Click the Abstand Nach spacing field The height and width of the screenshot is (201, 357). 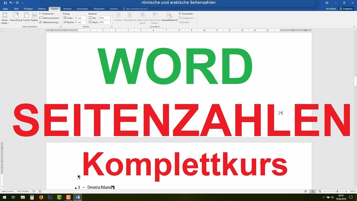(x=104, y=22)
